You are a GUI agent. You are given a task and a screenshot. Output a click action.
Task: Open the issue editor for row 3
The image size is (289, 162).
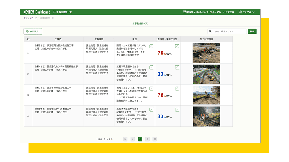[x=151, y=88]
